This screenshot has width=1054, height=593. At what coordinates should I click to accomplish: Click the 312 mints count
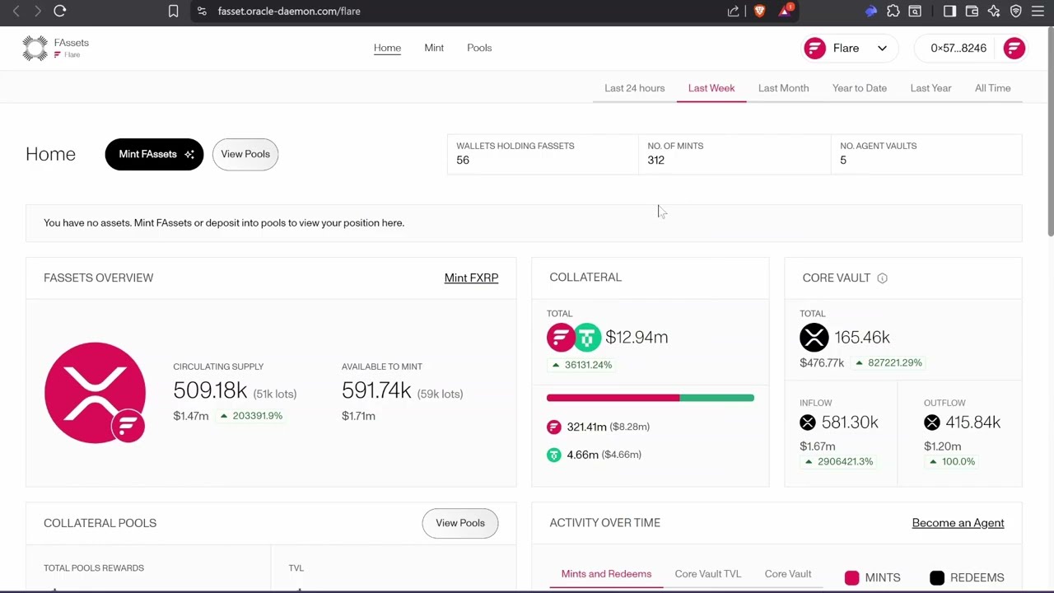coord(655,161)
